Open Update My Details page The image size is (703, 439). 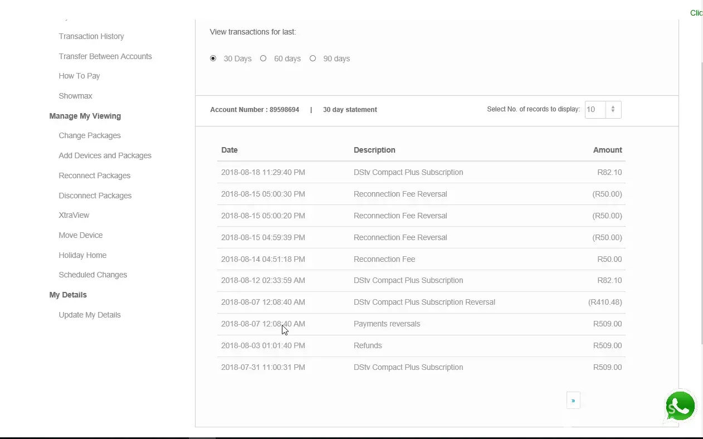(90, 315)
